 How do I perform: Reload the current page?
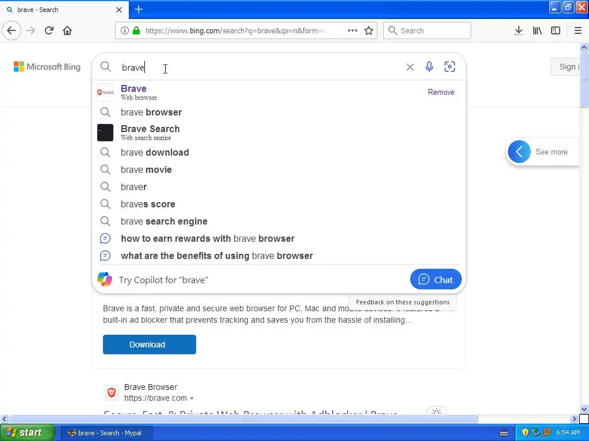coord(49,30)
